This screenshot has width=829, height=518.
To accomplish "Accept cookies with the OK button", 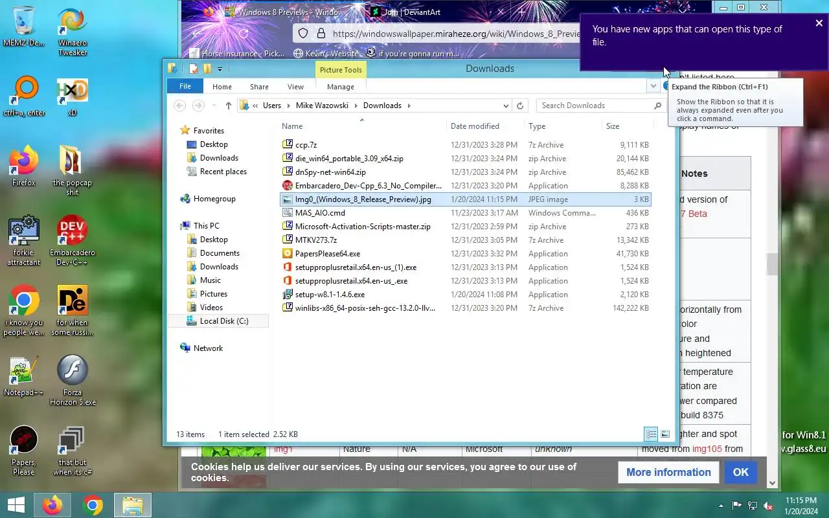I will coord(740,472).
